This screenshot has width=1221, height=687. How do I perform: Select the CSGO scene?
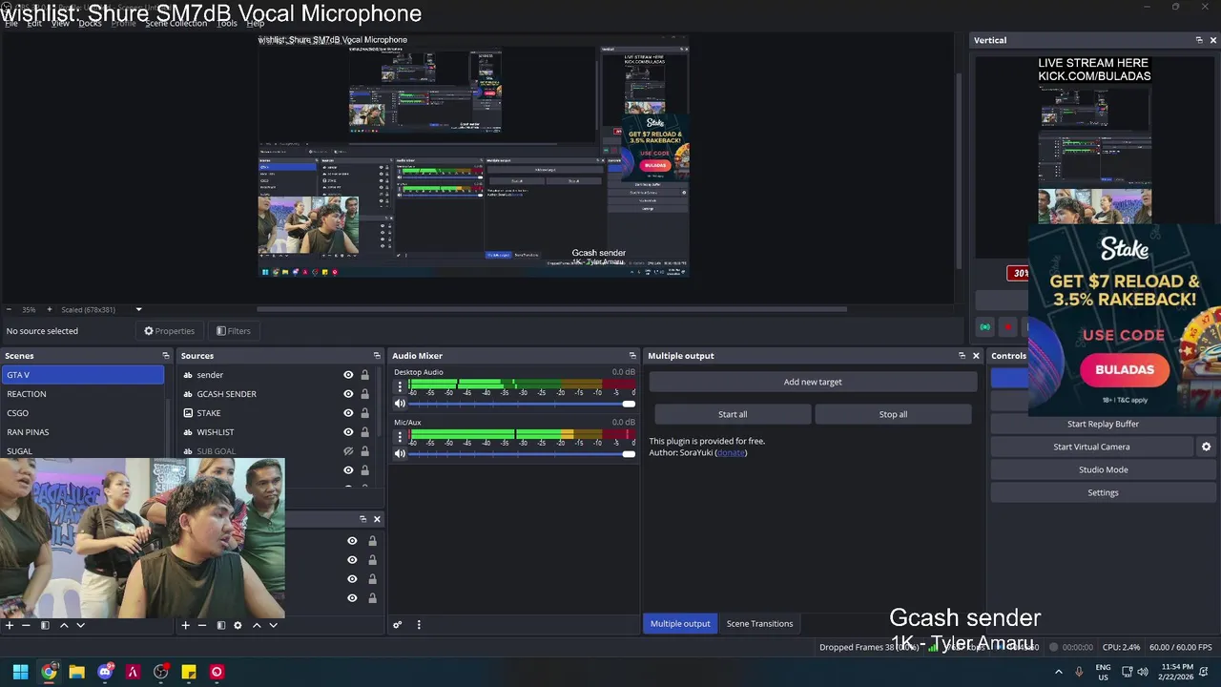pos(83,413)
